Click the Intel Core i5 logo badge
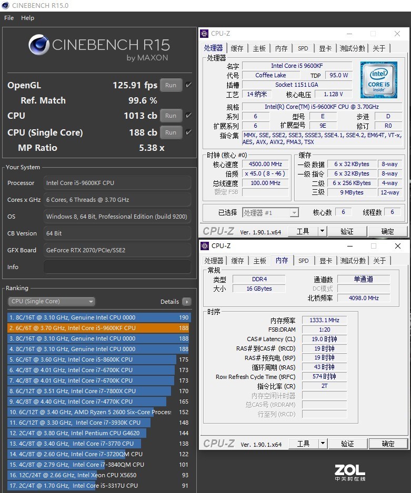 [x=378, y=80]
